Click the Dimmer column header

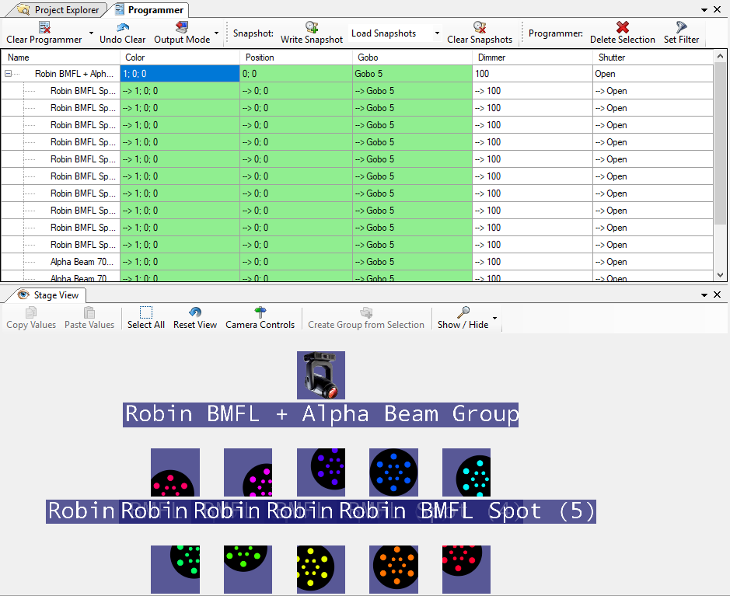pyautogui.click(x=533, y=58)
